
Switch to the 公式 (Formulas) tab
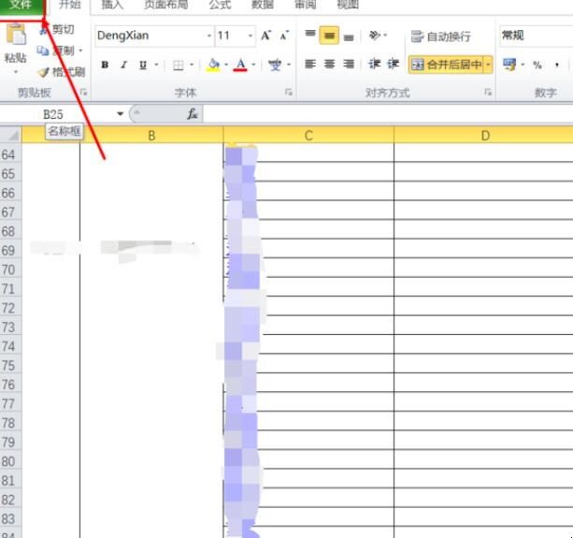click(x=219, y=5)
